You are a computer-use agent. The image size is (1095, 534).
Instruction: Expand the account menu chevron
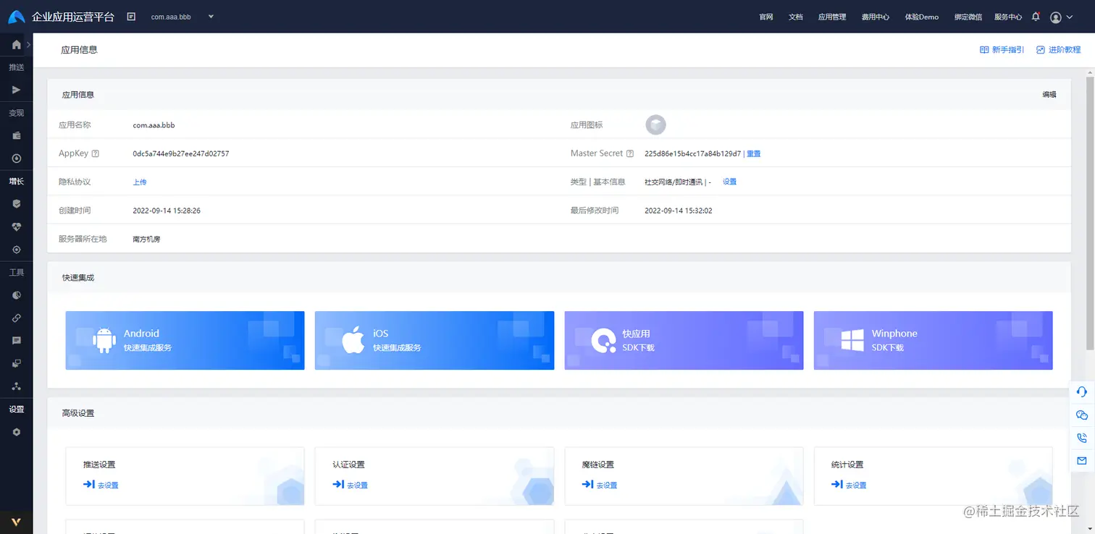coord(1070,17)
